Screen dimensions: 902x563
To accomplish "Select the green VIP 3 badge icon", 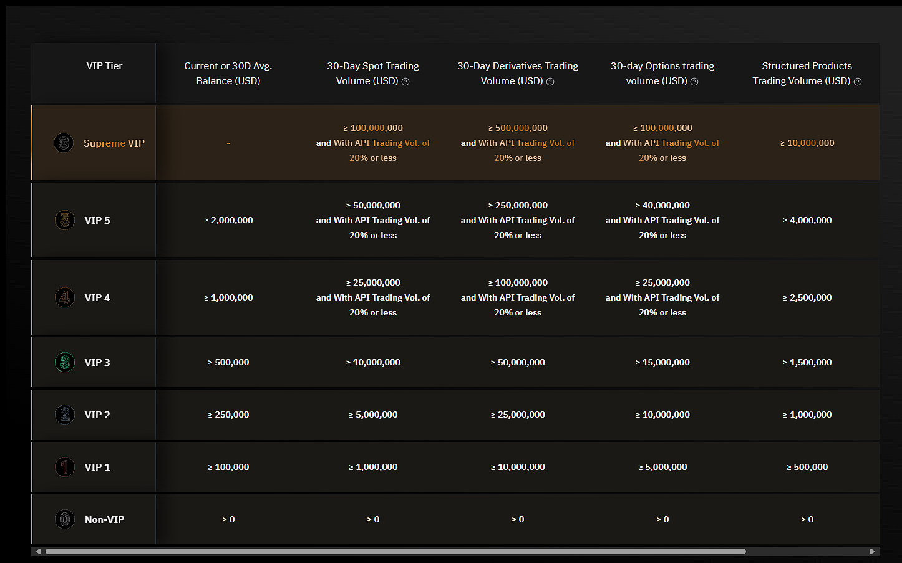I will (64, 362).
